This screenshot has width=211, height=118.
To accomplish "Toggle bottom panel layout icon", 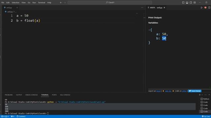I will coord(187,3).
